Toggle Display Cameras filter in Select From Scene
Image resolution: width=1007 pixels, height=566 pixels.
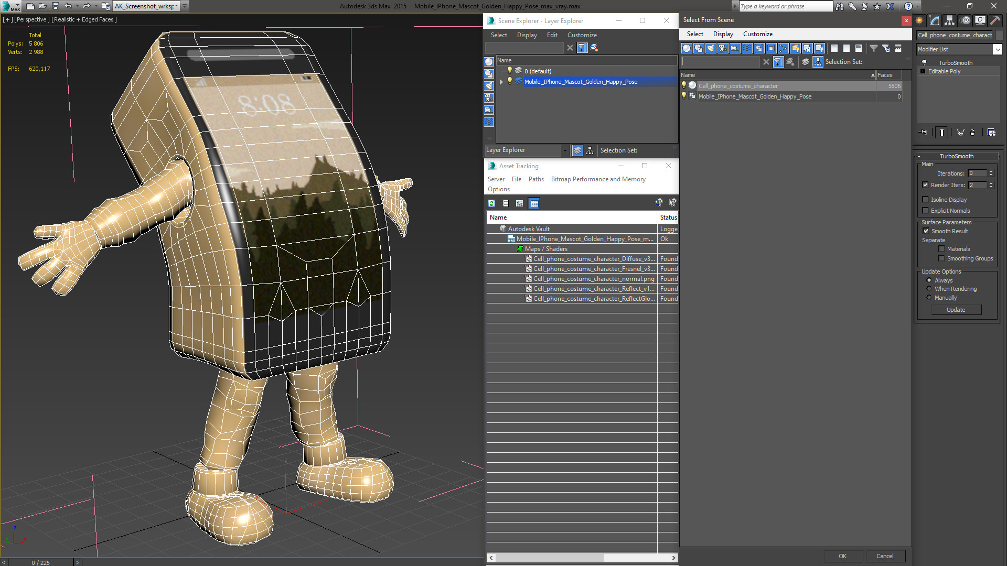tap(723, 48)
